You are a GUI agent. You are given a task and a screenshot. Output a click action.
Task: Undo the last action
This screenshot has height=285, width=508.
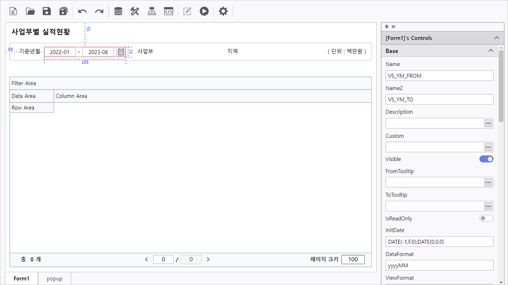pos(82,11)
